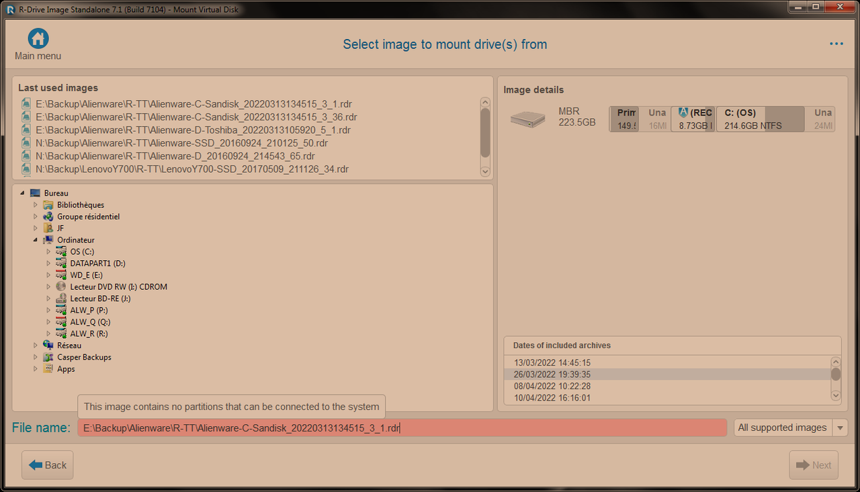860x492 pixels.
Task: Click the file icon for Alienware-SSD_20160924 image
Action: tap(26, 143)
